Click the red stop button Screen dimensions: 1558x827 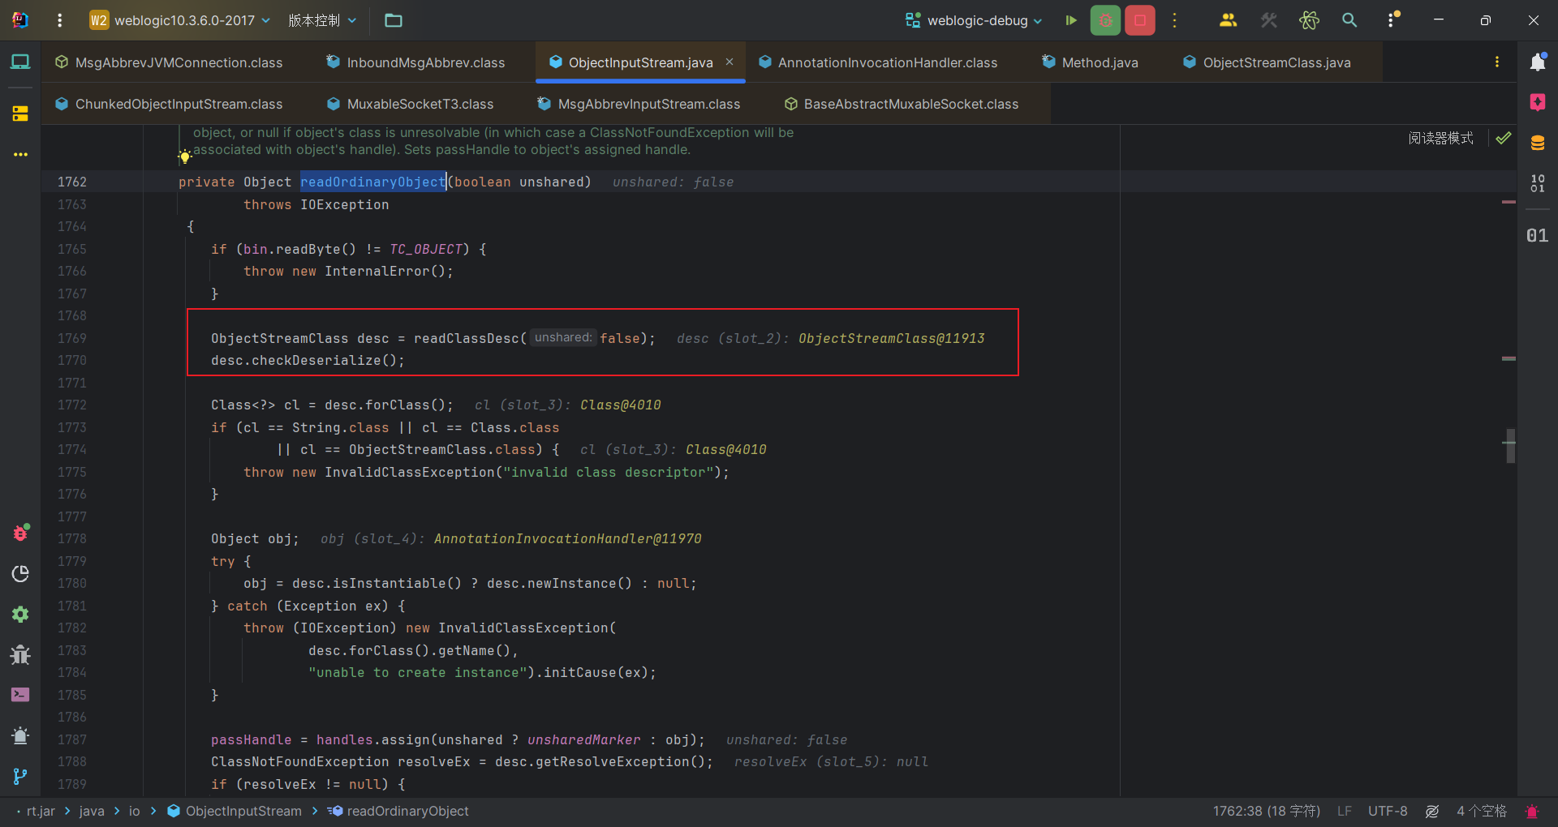1140,20
